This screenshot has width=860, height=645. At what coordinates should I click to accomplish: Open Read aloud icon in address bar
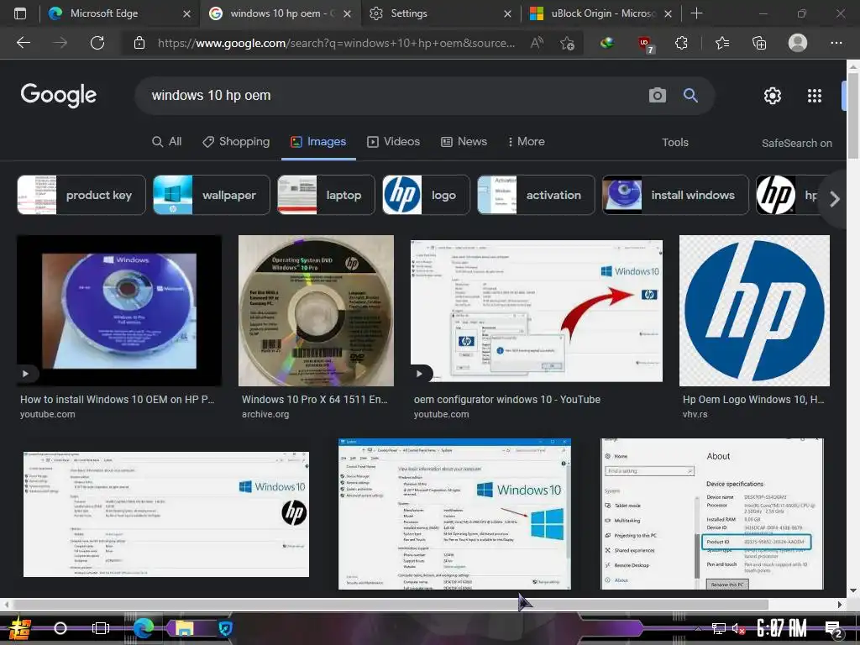pos(537,43)
